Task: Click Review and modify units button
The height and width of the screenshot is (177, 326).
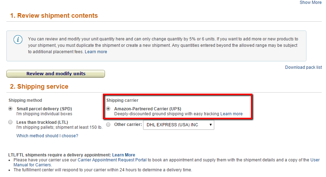Action: coord(56,74)
